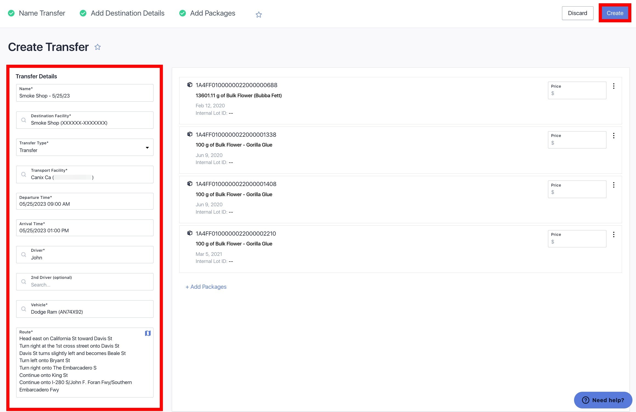Select the Add Packages step

(x=213, y=13)
